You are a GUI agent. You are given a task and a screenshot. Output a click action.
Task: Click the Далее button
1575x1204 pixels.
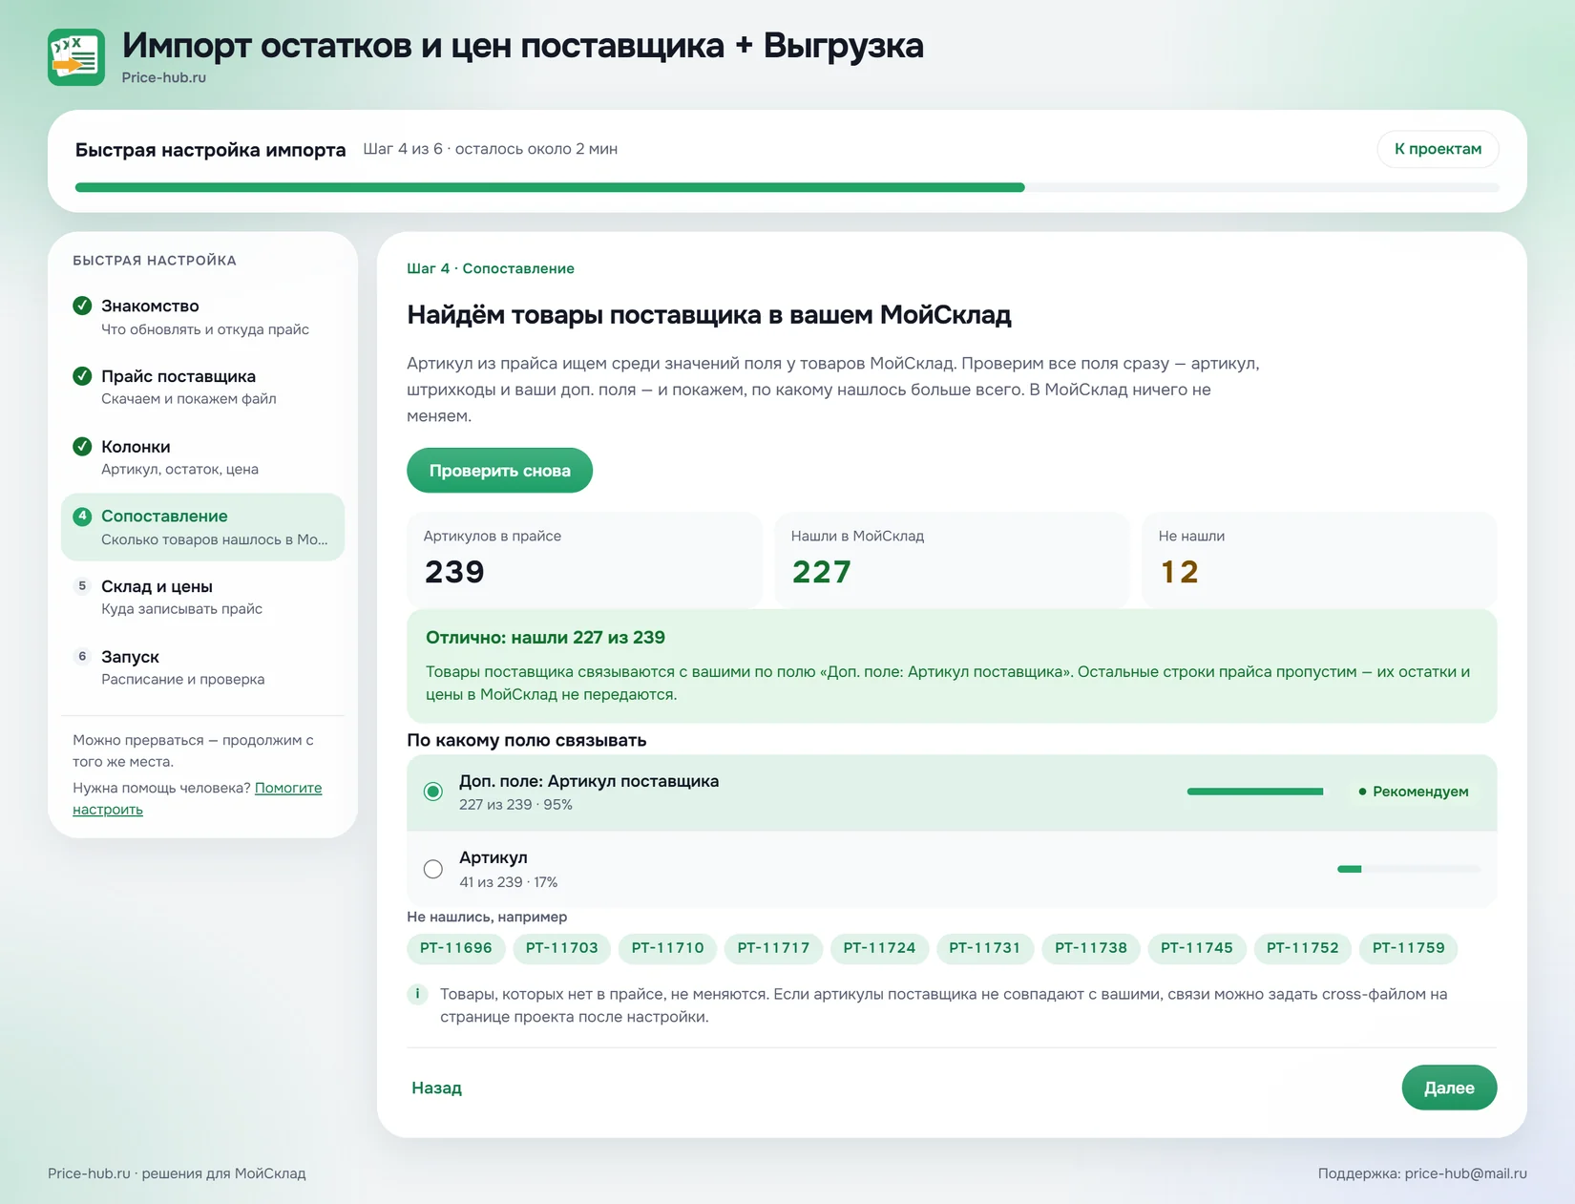[1449, 1088]
